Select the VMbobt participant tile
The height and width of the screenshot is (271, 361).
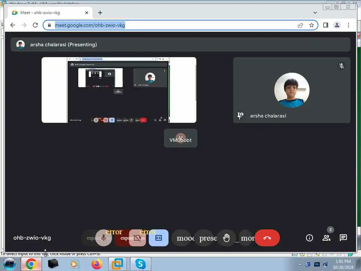pos(180,138)
